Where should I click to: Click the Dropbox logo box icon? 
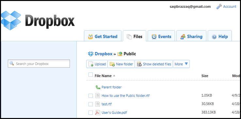(11, 20)
